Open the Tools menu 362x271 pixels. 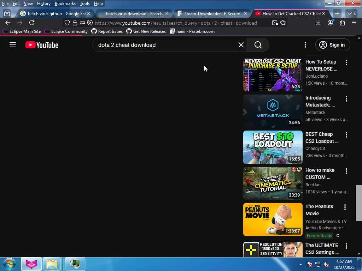point(85,4)
